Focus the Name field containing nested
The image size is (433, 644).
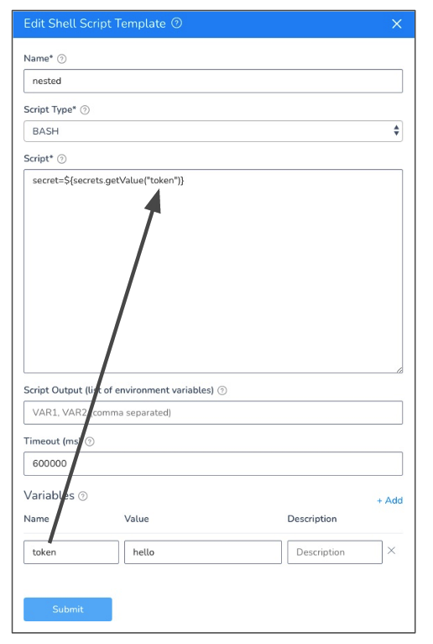(213, 81)
